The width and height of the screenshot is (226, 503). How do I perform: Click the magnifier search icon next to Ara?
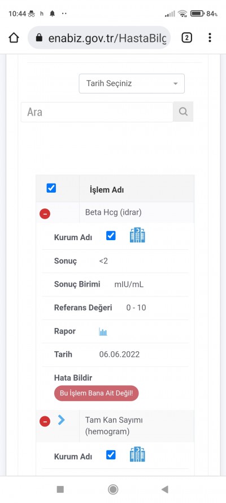coord(183,112)
